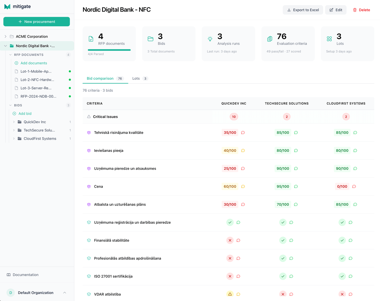
Task: Click the red X on TechSecure's VDAR atbilstība
Action: click(283, 294)
